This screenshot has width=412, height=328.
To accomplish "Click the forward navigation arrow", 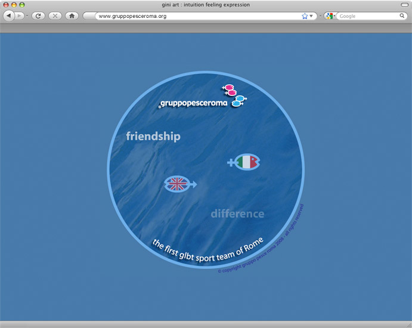I will tap(20, 16).
